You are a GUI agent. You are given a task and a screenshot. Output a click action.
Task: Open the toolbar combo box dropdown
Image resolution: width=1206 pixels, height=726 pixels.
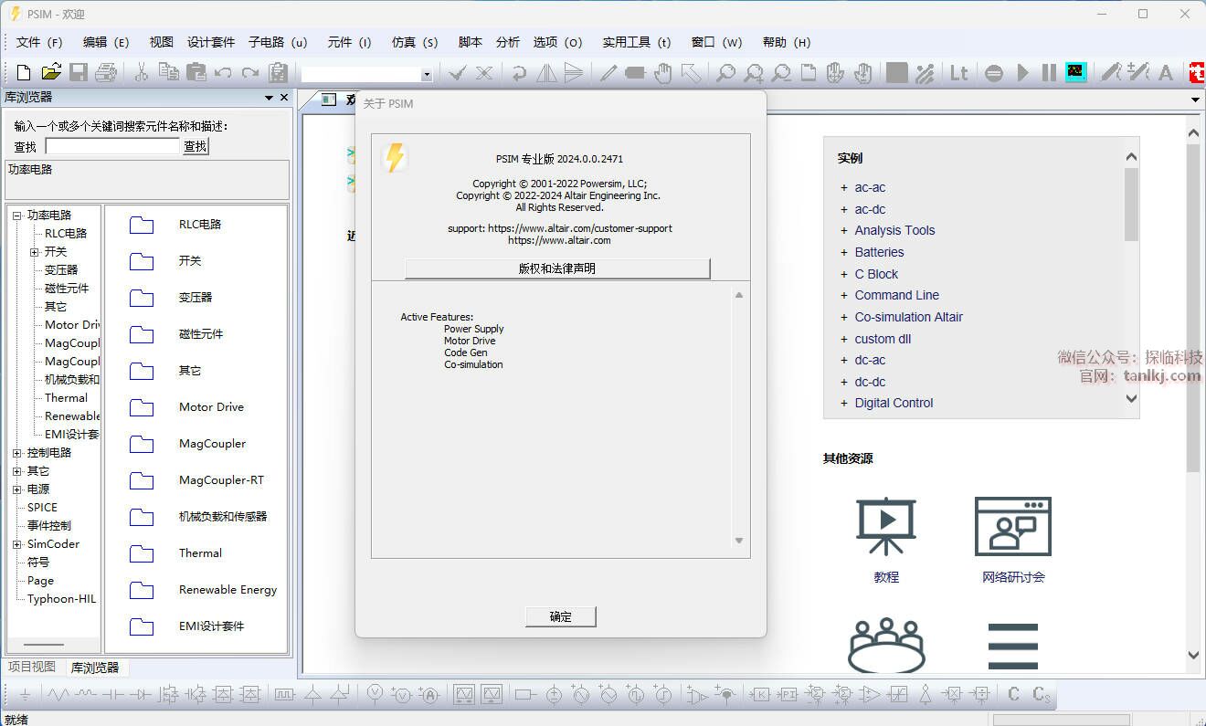coord(426,75)
